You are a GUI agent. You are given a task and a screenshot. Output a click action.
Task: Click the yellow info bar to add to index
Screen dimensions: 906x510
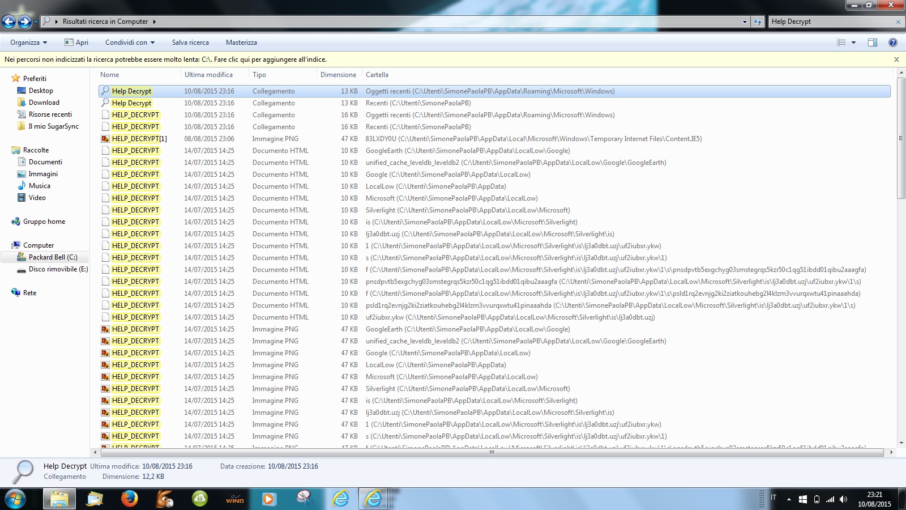165,59
